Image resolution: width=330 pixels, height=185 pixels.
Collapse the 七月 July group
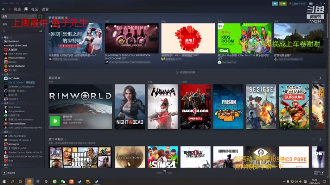tap(2, 74)
